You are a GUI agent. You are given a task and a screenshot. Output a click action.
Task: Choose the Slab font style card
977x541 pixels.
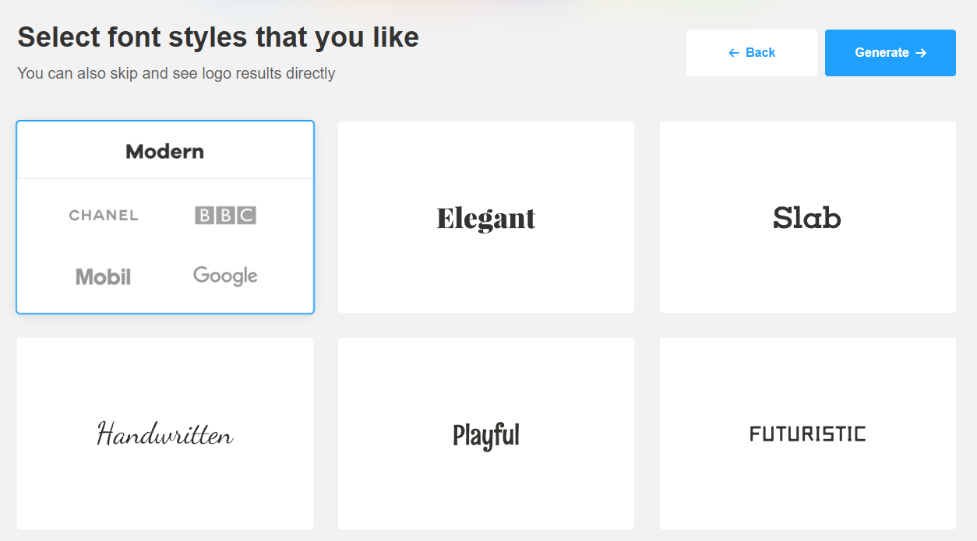(x=808, y=217)
